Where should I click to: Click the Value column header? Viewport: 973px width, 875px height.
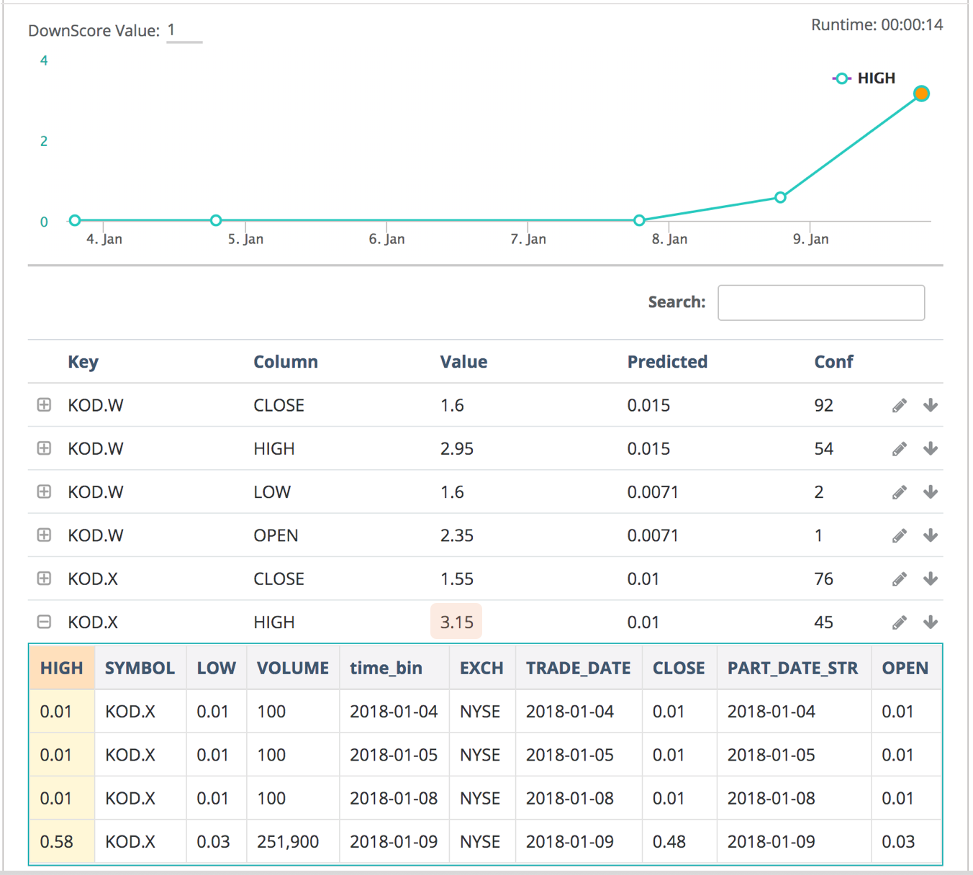click(x=463, y=362)
